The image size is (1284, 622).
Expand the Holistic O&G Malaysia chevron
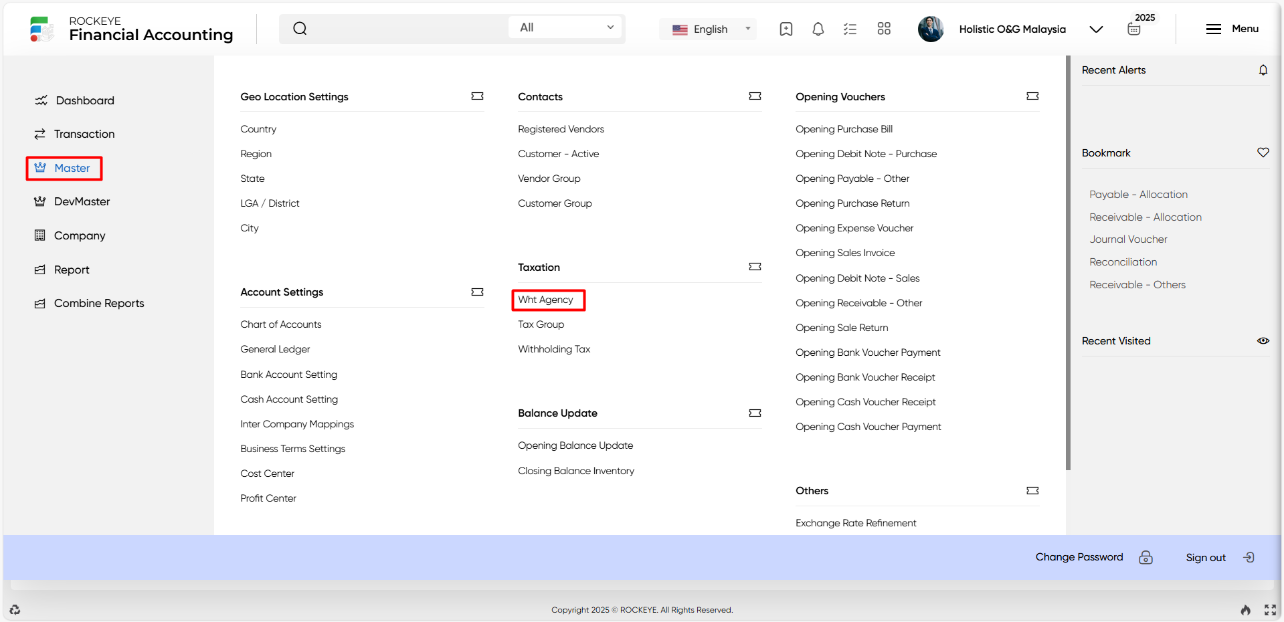point(1096,29)
